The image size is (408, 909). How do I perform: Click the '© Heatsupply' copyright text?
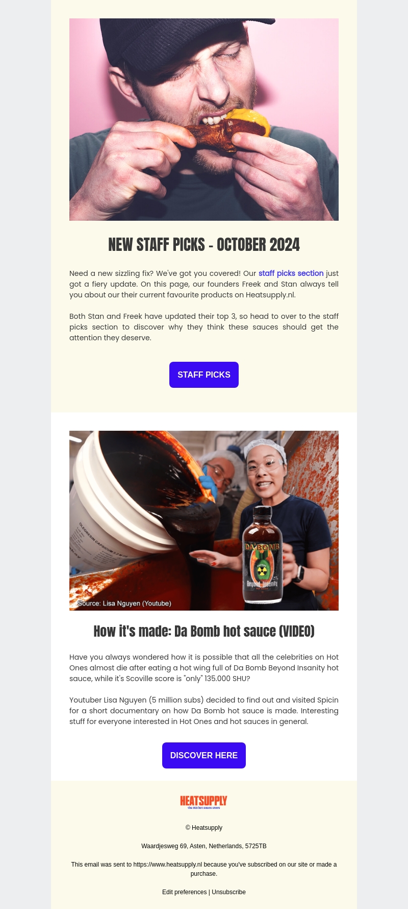pyautogui.click(x=204, y=828)
